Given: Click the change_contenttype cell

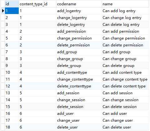Looking at the screenshot, I should tap(79, 79).
